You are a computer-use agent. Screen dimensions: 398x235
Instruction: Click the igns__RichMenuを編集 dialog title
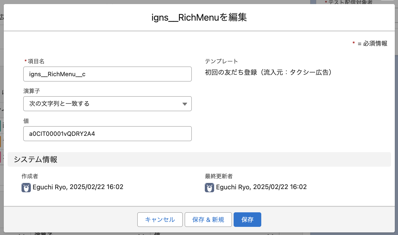pyautogui.click(x=199, y=17)
